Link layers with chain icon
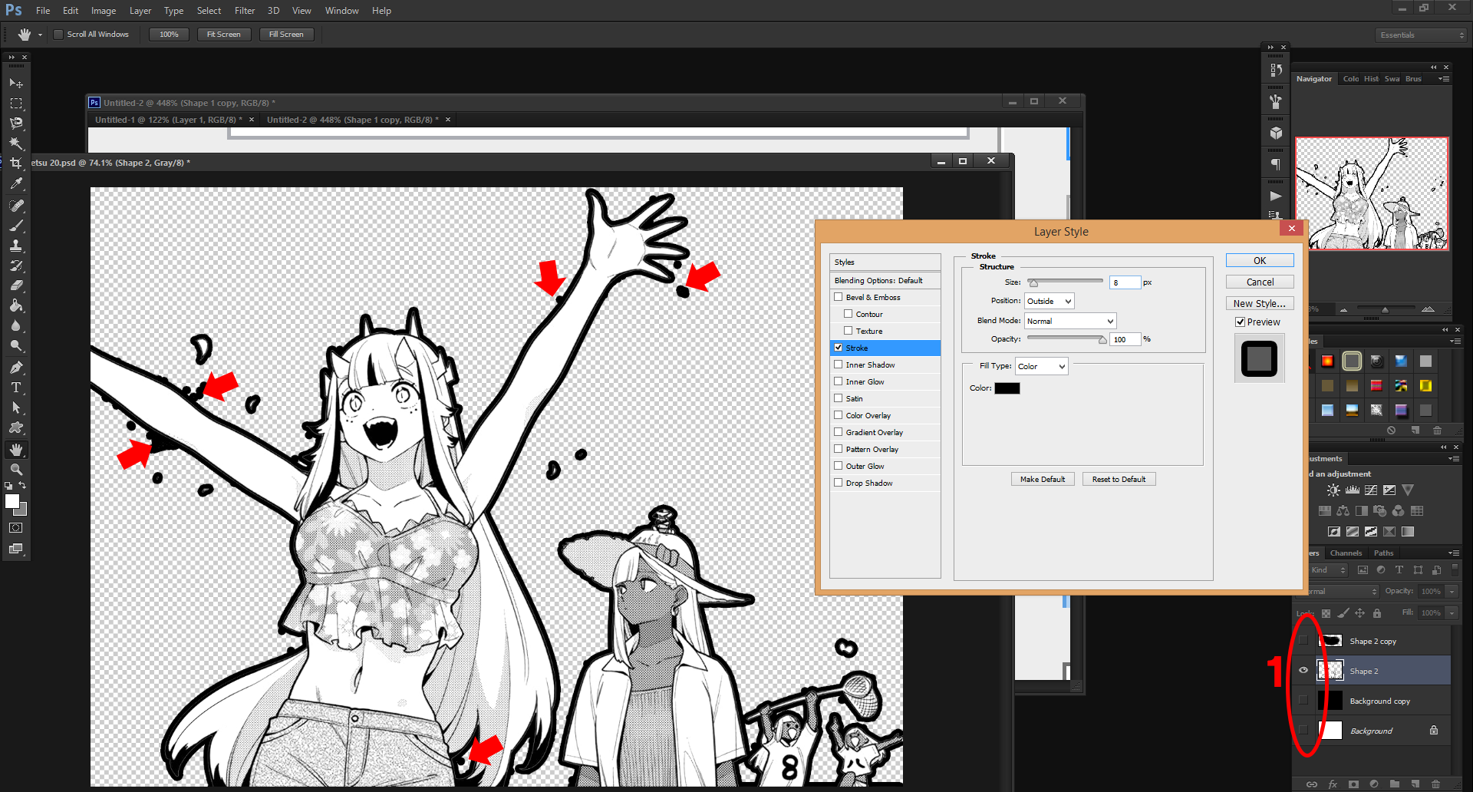1473x792 pixels. (x=1312, y=784)
